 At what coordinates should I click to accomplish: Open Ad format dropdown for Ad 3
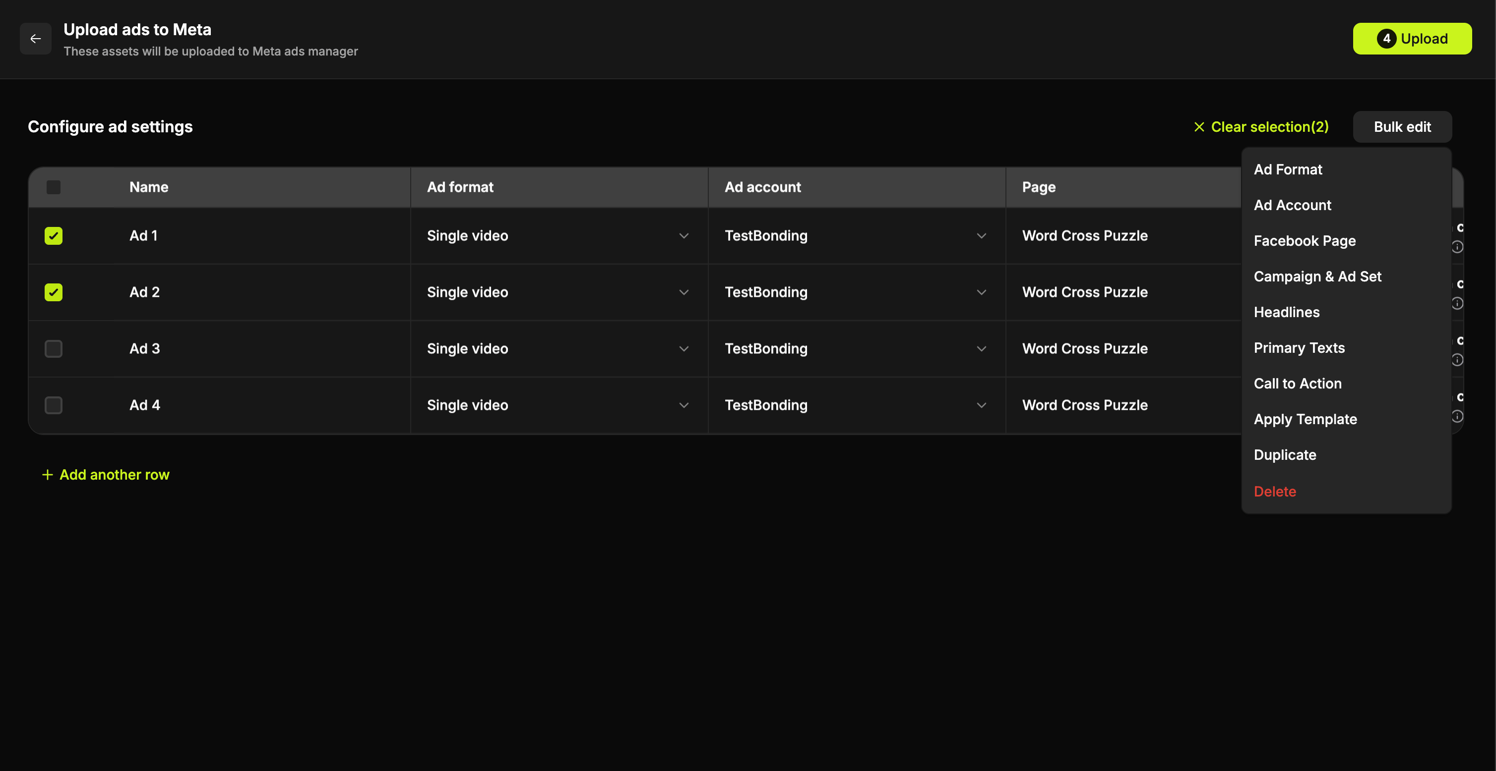click(x=559, y=349)
